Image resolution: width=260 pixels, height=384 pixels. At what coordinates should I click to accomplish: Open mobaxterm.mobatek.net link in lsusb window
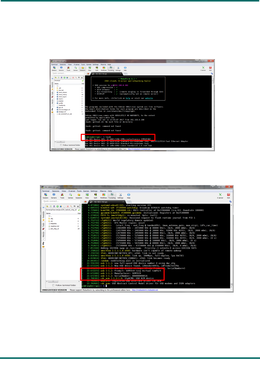click(x=139, y=149)
